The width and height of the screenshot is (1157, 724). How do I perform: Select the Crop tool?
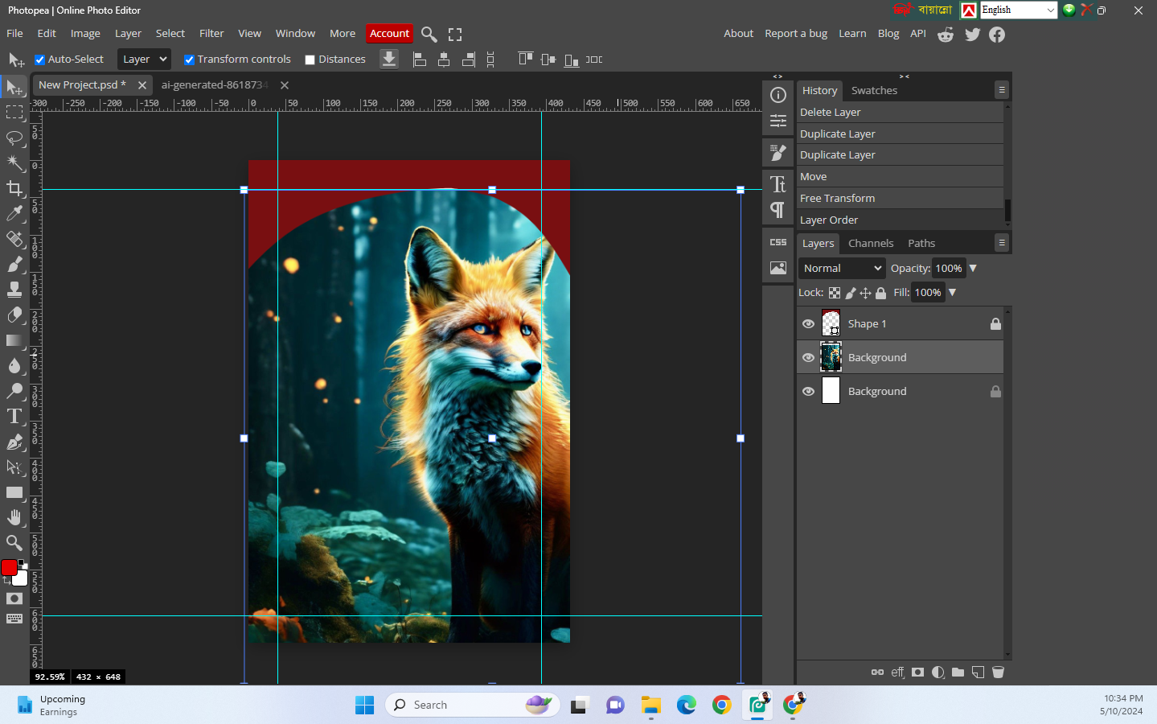[14, 188]
